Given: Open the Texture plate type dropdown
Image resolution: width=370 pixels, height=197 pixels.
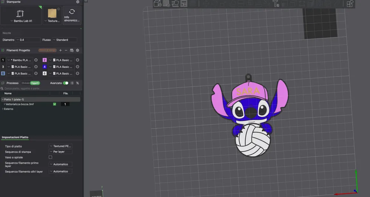Looking at the screenshot, I should [52, 21].
